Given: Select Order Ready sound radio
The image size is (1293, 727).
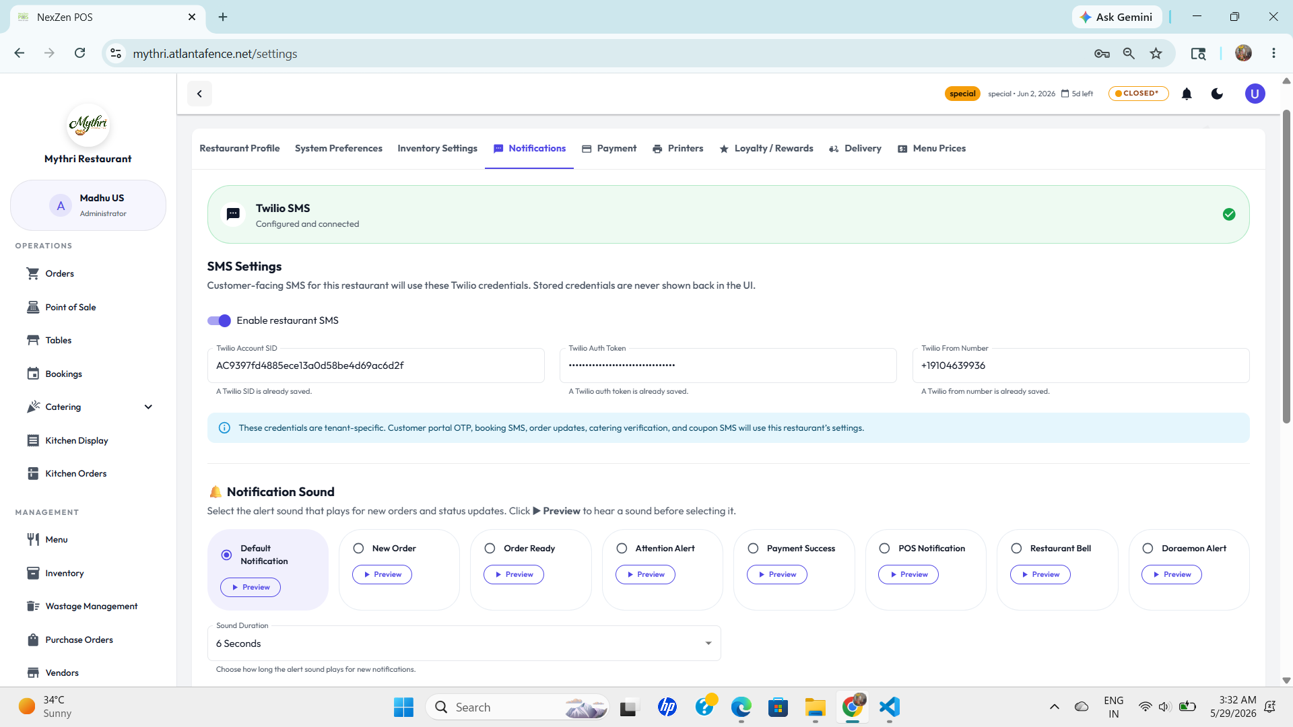Looking at the screenshot, I should pos(490,549).
